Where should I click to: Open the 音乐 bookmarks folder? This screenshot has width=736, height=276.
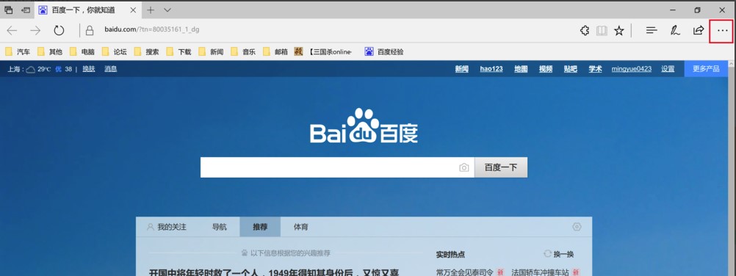click(243, 51)
